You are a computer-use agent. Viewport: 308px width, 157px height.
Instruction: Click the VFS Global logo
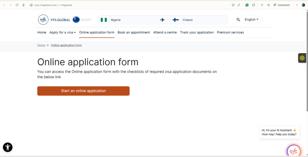pyautogui.click(x=54, y=20)
